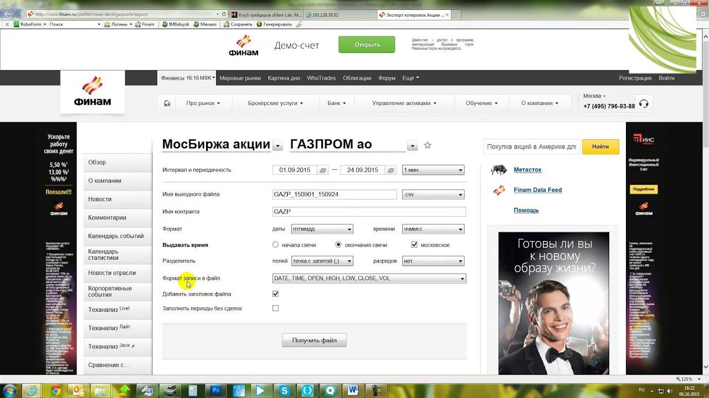The image size is (709, 398).
Task: Open the Windows Start menu
Action: (10, 390)
